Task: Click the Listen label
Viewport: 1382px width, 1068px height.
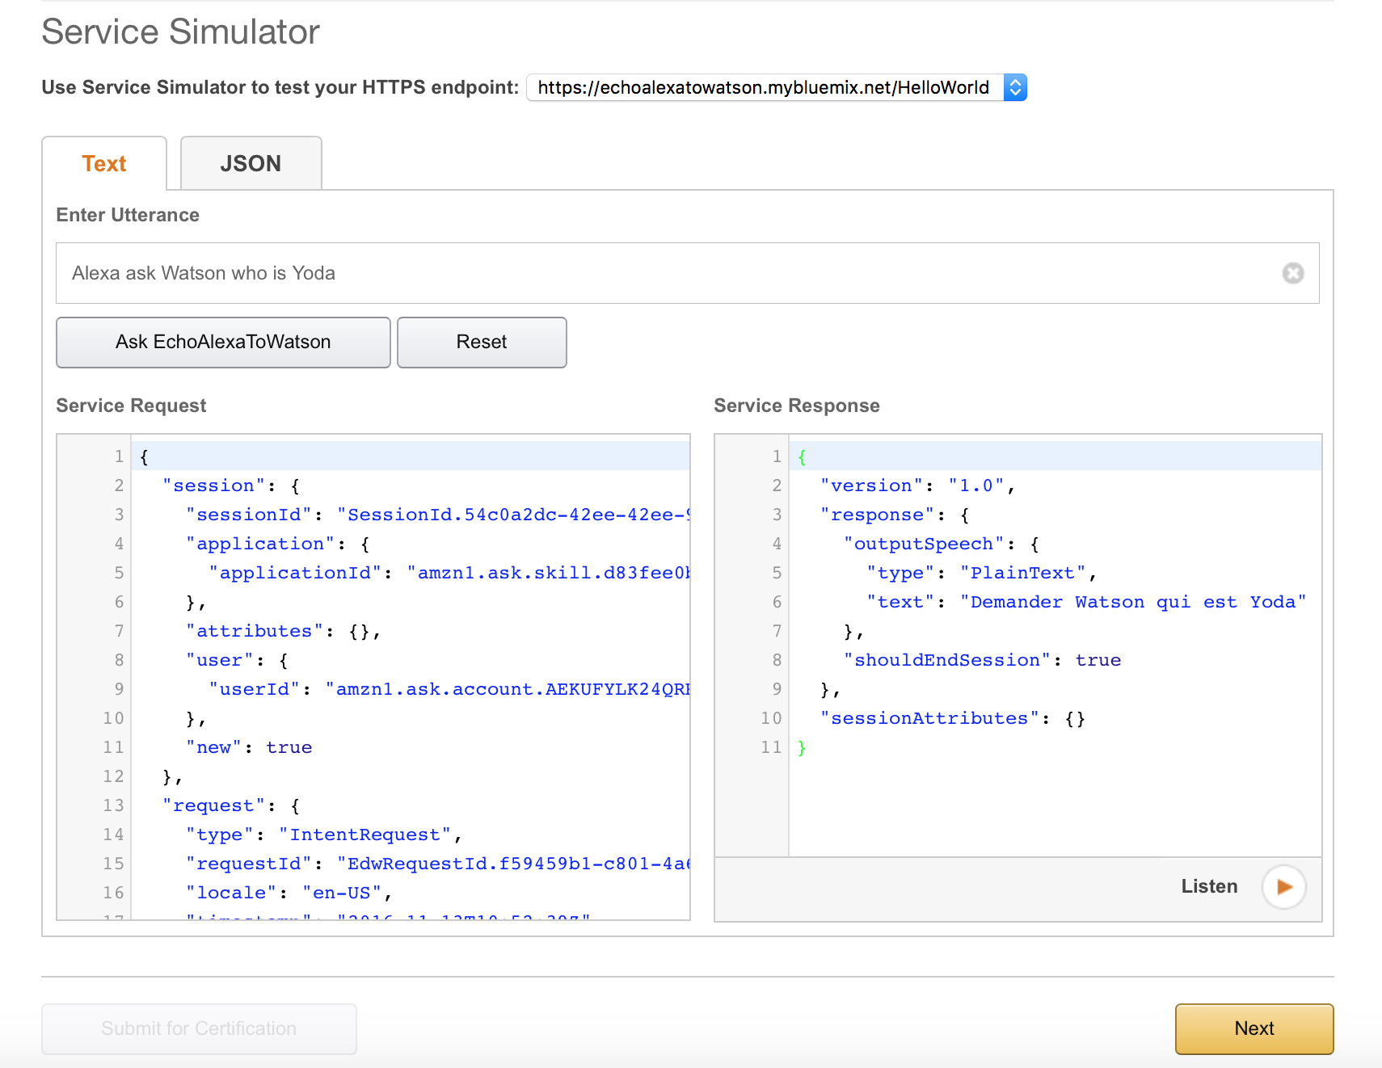Action: coord(1209,886)
